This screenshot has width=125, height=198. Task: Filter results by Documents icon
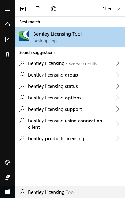click(x=38, y=9)
